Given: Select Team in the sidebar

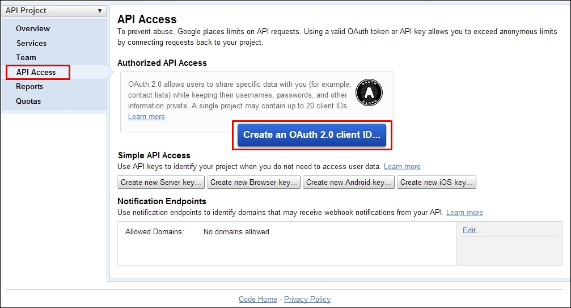Looking at the screenshot, I should (26, 57).
